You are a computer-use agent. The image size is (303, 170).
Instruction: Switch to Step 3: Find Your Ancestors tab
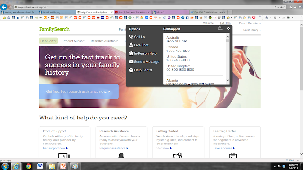tap(133, 12)
